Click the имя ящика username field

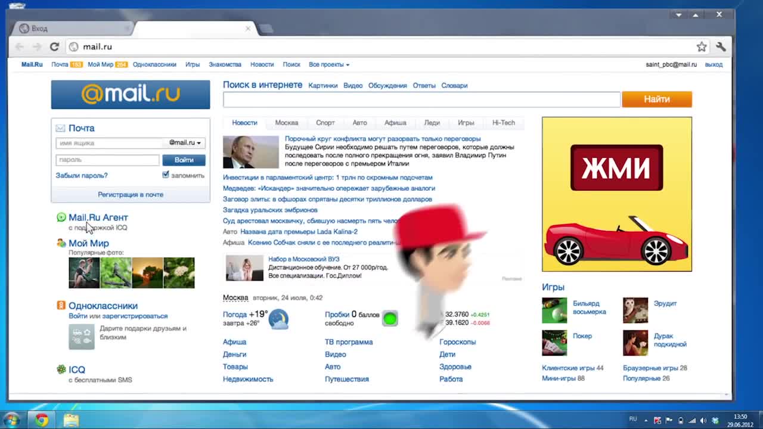coord(109,143)
